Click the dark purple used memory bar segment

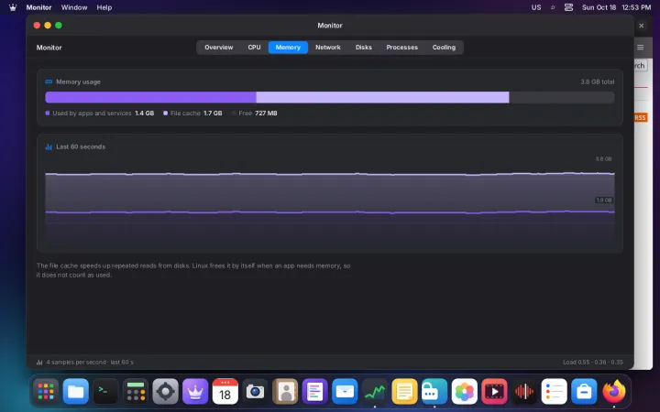(150, 97)
